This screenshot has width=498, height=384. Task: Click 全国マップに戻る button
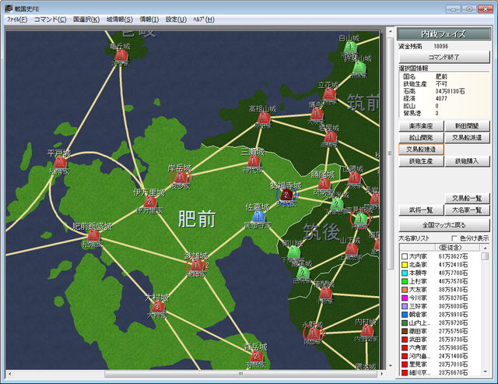444,225
